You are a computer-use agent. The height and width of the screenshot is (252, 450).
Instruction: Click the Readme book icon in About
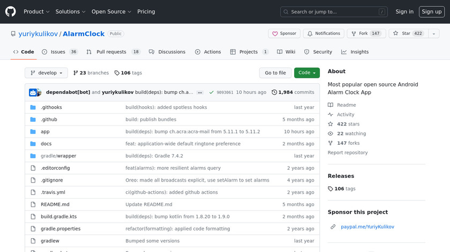(331, 105)
